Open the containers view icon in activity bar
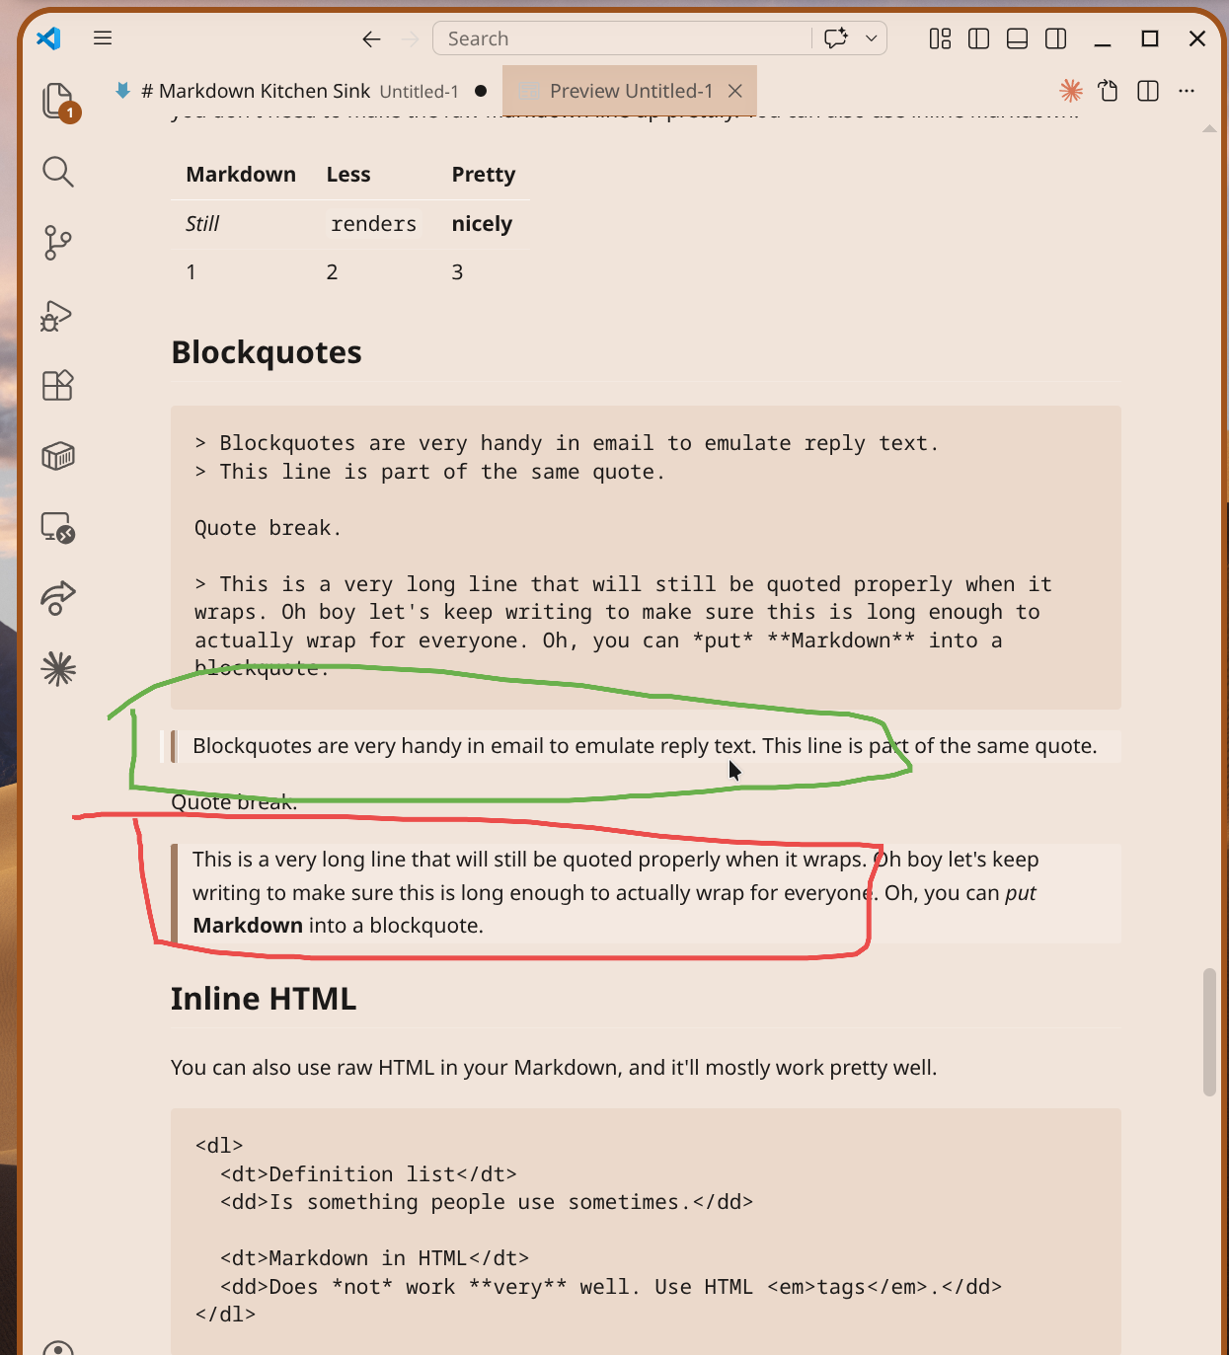This screenshot has height=1355, width=1229. click(58, 456)
